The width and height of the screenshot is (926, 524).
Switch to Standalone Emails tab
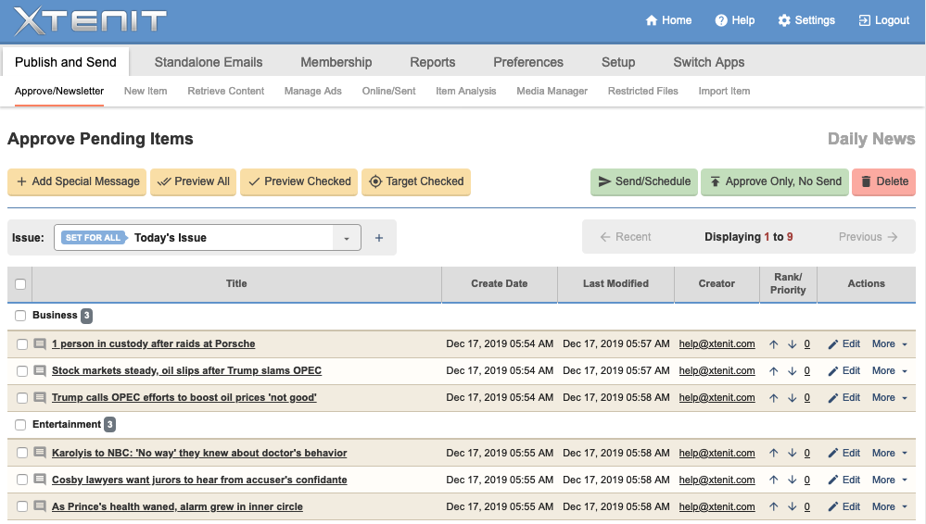209,62
